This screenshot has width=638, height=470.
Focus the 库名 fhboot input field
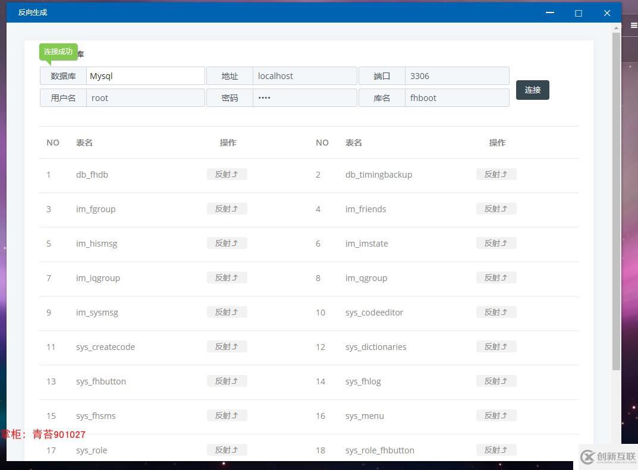pyautogui.click(x=457, y=98)
